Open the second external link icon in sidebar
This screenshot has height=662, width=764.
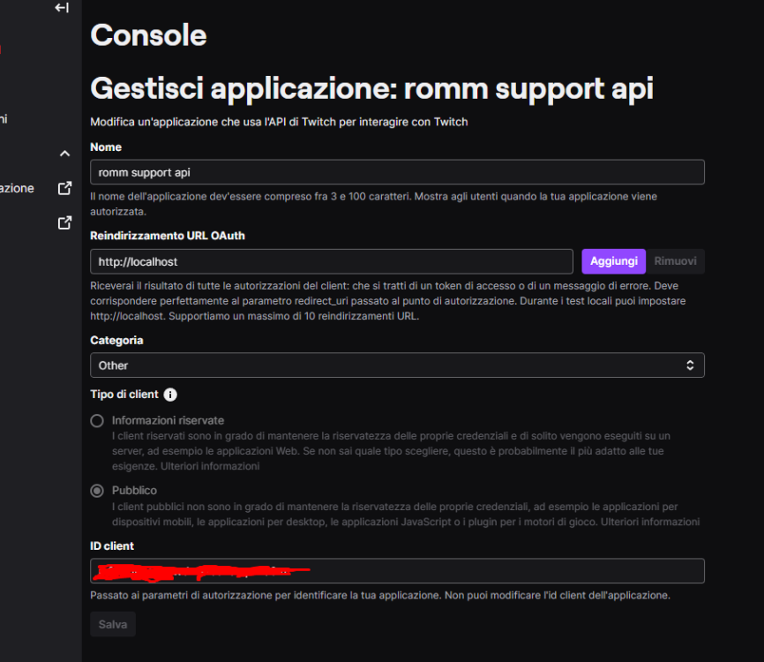[64, 222]
